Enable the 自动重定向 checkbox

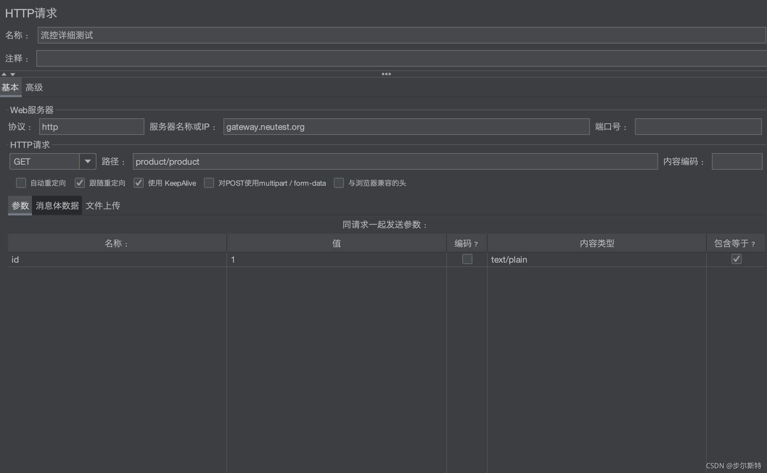coord(21,183)
